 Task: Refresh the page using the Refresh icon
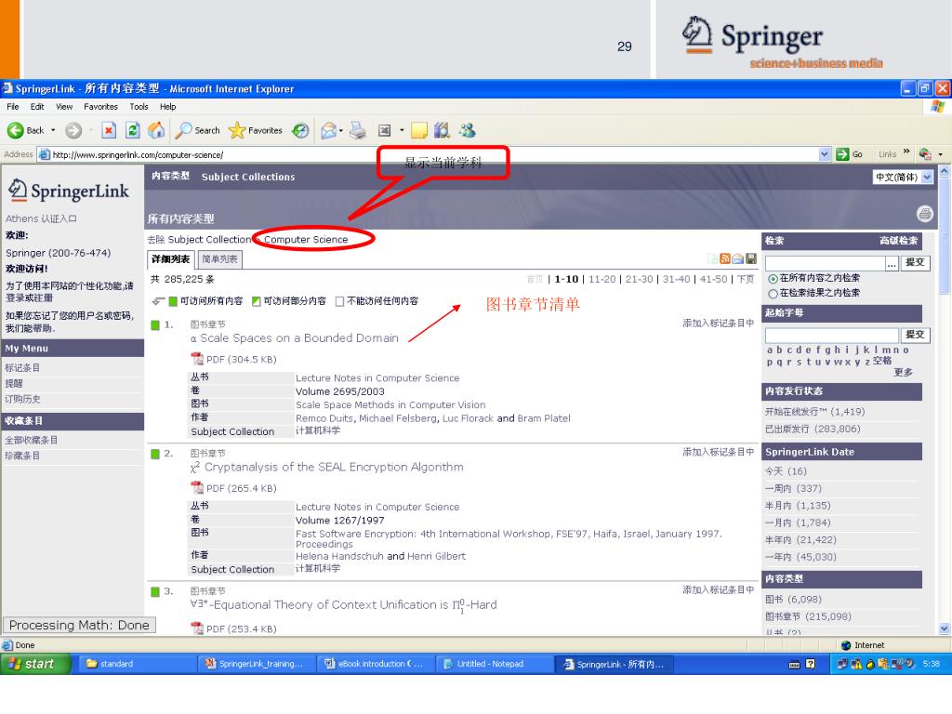(132, 130)
